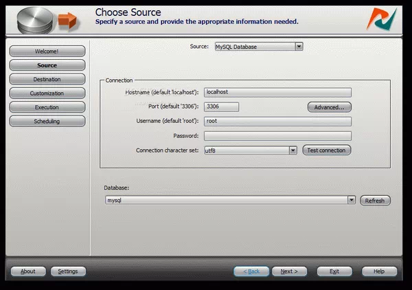This screenshot has height=290, width=412.
Task: Click the MySQL Database source combo box
Action: [259, 47]
